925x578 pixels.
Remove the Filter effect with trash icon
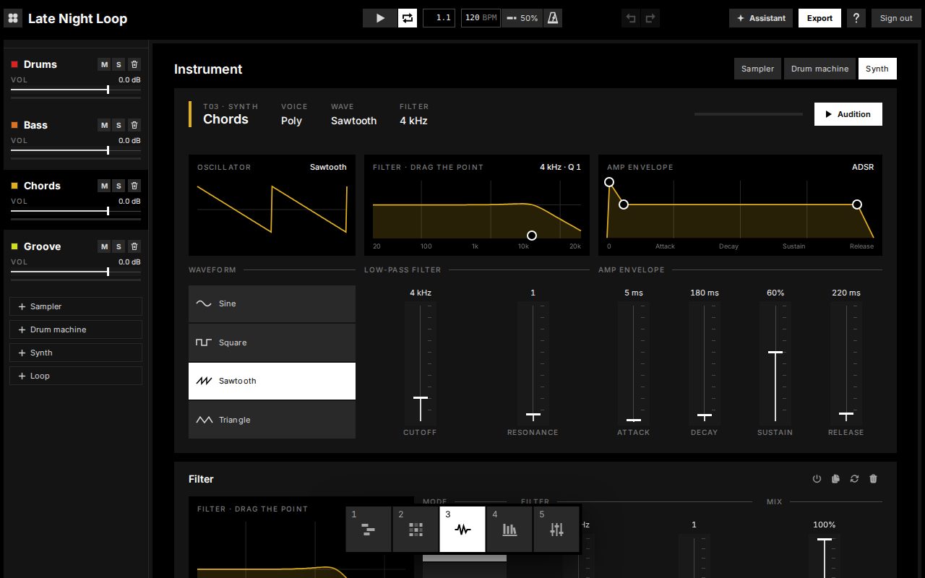[873, 478]
